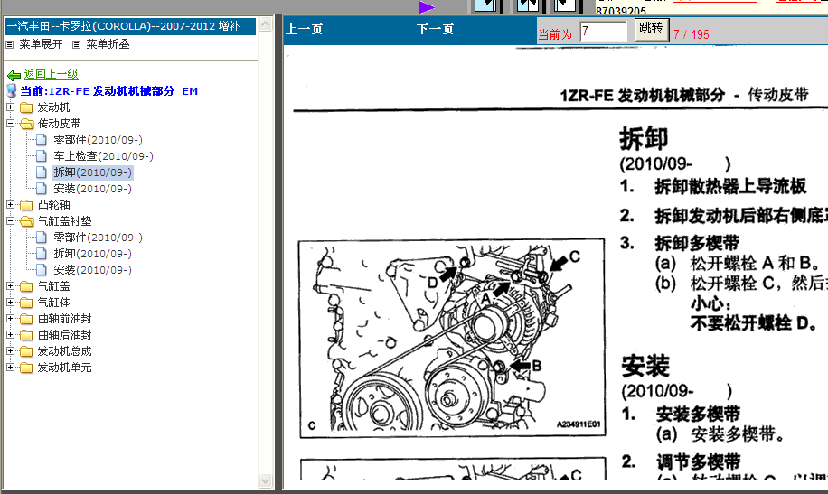Expand the 气缸盖 tree node
Viewport: 828px width, 494px height.
pyautogui.click(x=10, y=286)
